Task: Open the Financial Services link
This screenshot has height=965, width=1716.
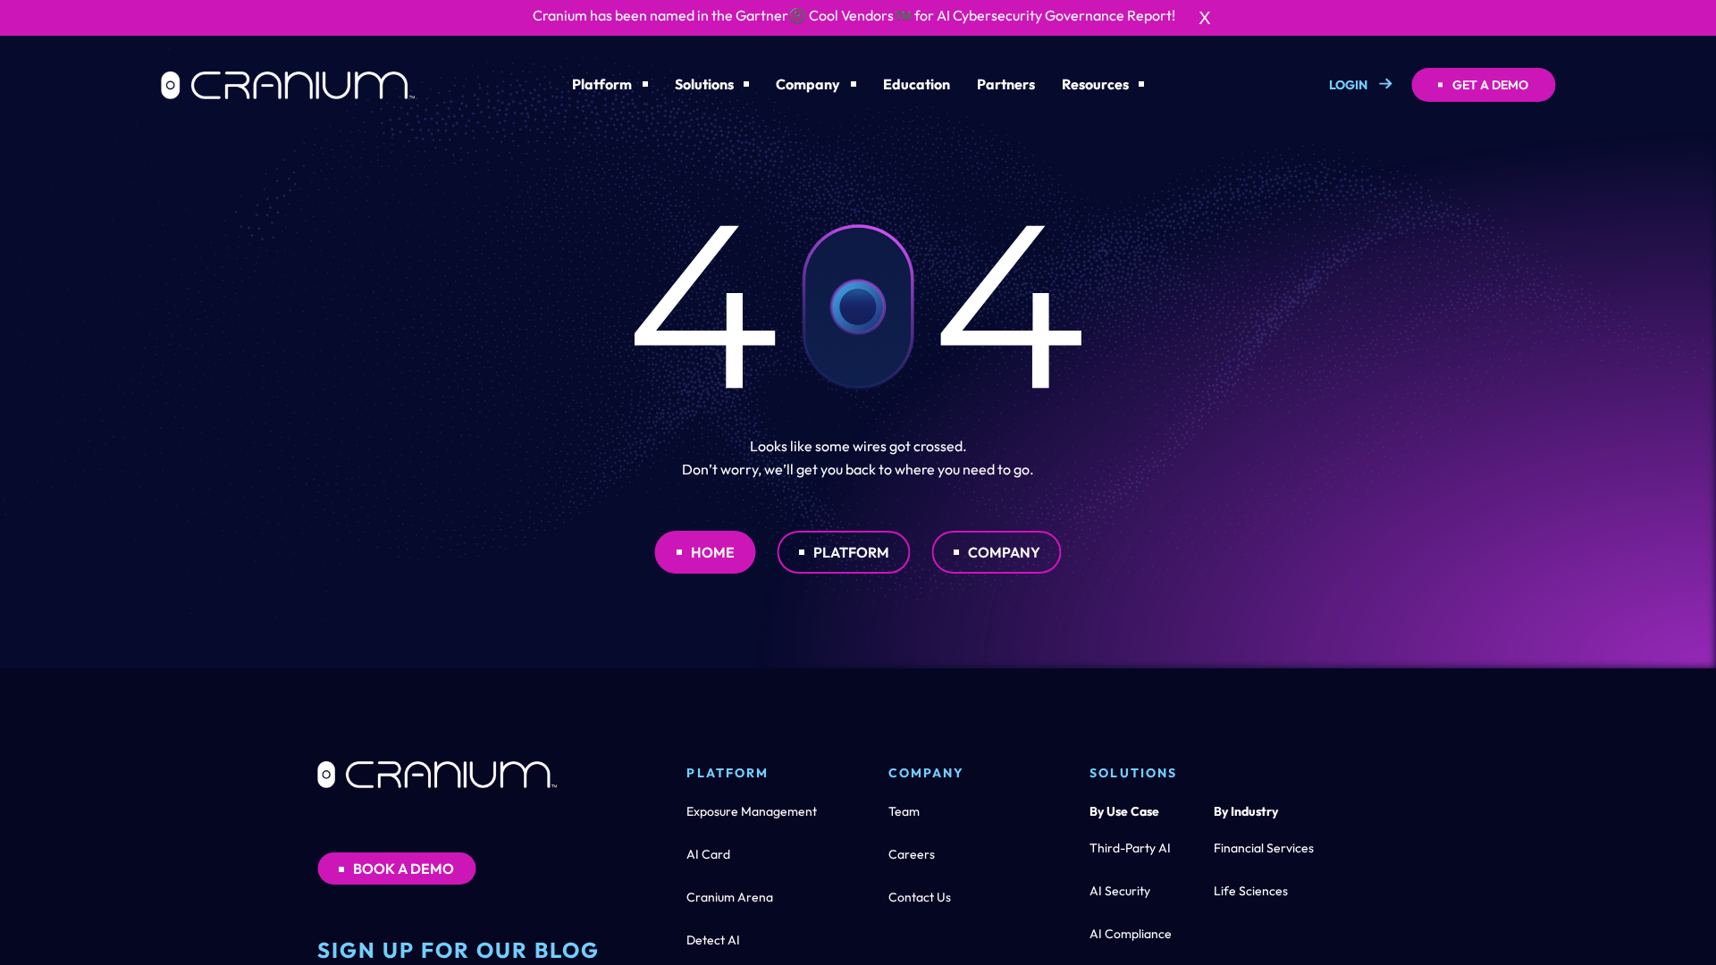Action: click(1263, 848)
